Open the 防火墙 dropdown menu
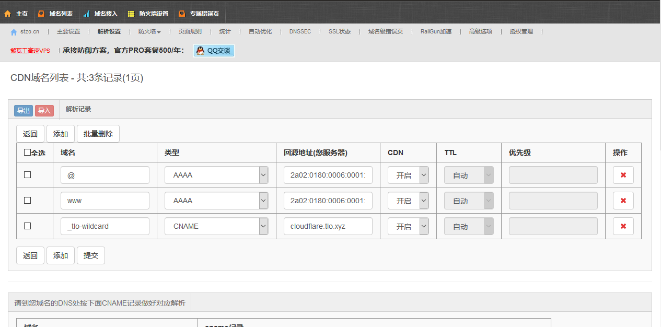Screen dimensions: 661x327 149,32
